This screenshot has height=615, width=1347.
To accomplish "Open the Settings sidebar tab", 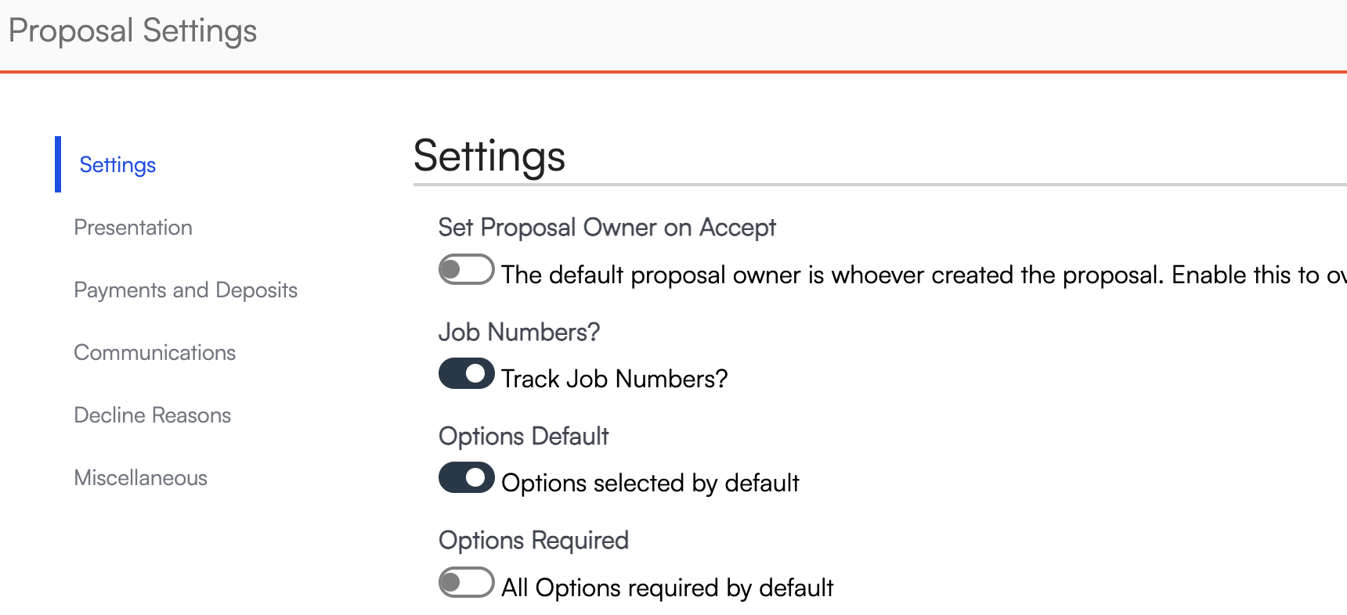I will tap(117, 165).
